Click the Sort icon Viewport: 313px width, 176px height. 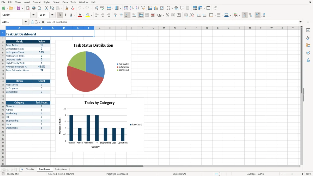click(126, 8)
